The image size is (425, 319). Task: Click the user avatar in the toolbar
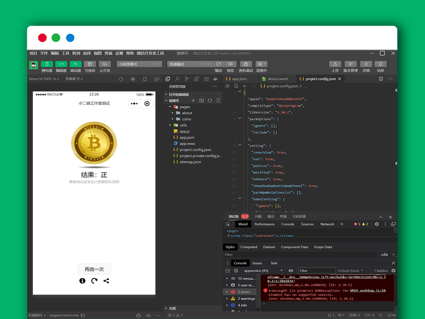tap(33, 65)
